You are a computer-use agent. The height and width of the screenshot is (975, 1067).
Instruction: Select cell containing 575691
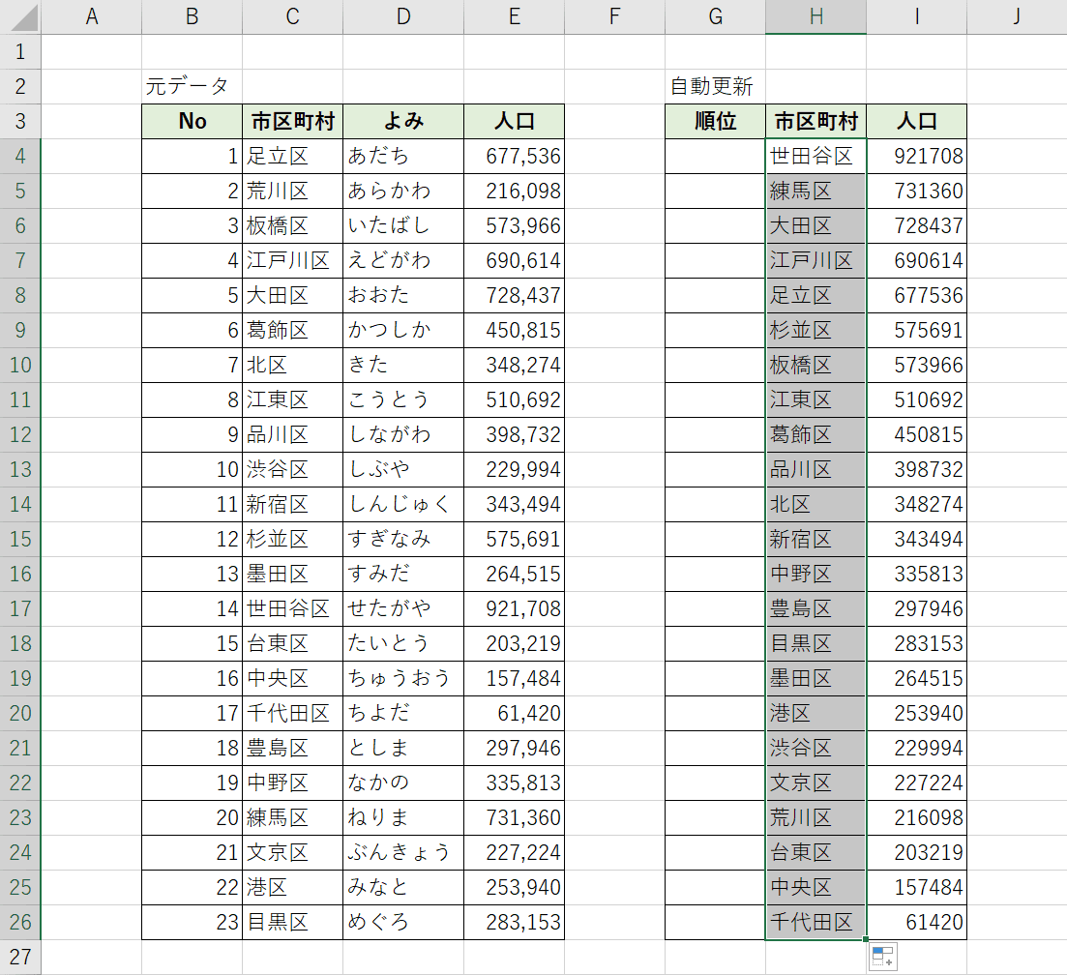pos(917,330)
